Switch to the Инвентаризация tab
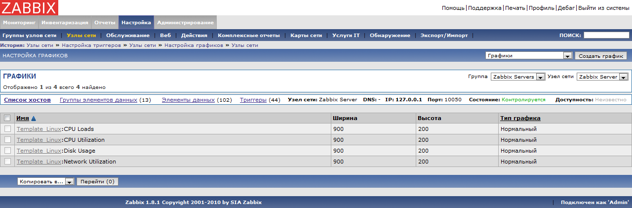This screenshot has height=208, width=632. coord(65,23)
